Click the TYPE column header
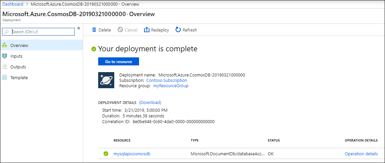The width and height of the screenshot is (385, 163). pos(195,141)
